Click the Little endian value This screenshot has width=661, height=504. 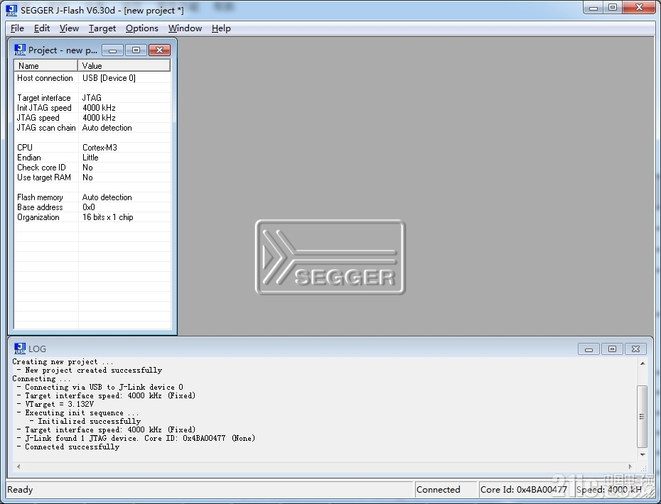tap(90, 158)
